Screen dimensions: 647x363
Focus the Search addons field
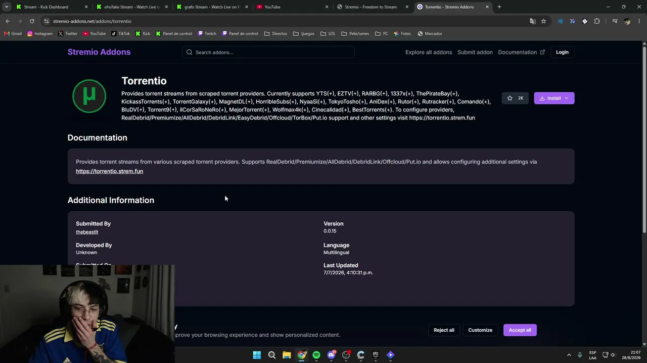pos(268,52)
